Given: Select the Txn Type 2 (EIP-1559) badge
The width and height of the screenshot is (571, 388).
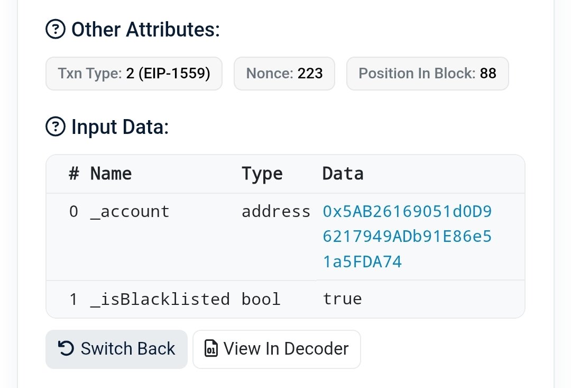Looking at the screenshot, I should (134, 73).
